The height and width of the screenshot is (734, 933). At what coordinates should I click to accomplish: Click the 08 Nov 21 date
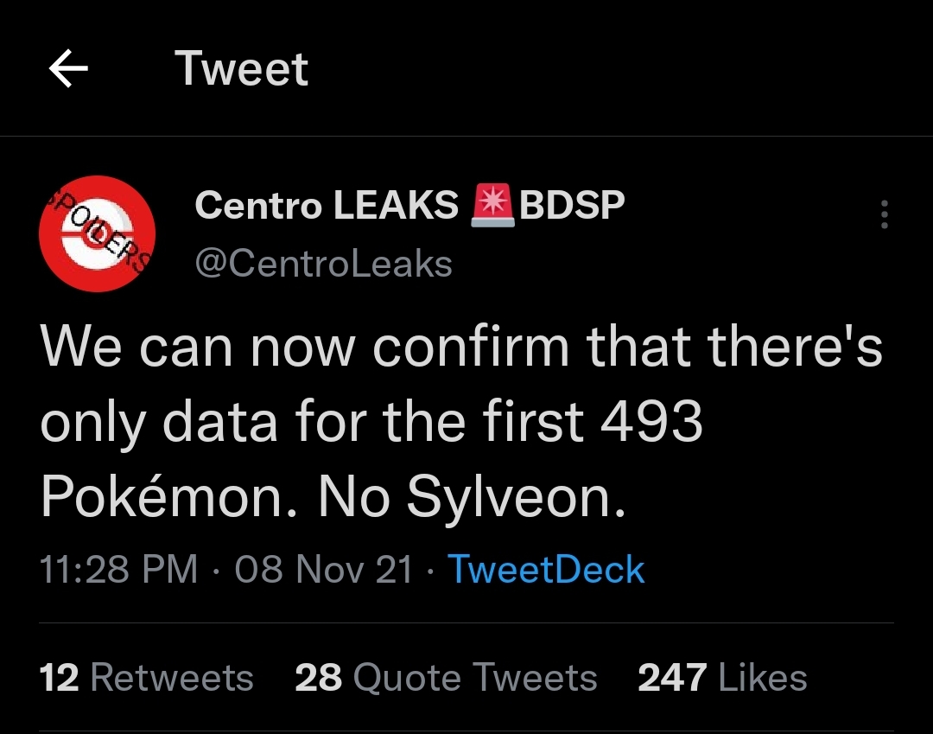point(324,570)
